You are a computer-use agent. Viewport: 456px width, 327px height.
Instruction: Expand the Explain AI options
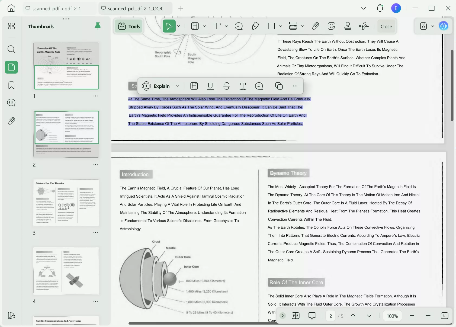coord(178,86)
